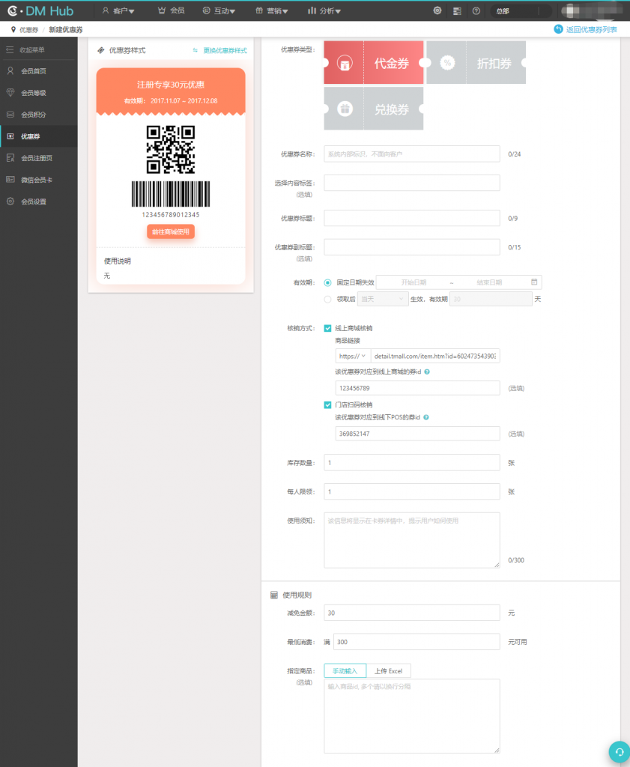The width and height of the screenshot is (630, 767).
Task: Click the 更换优惠券样式 link
Action: pyautogui.click(x=219, y=50)
